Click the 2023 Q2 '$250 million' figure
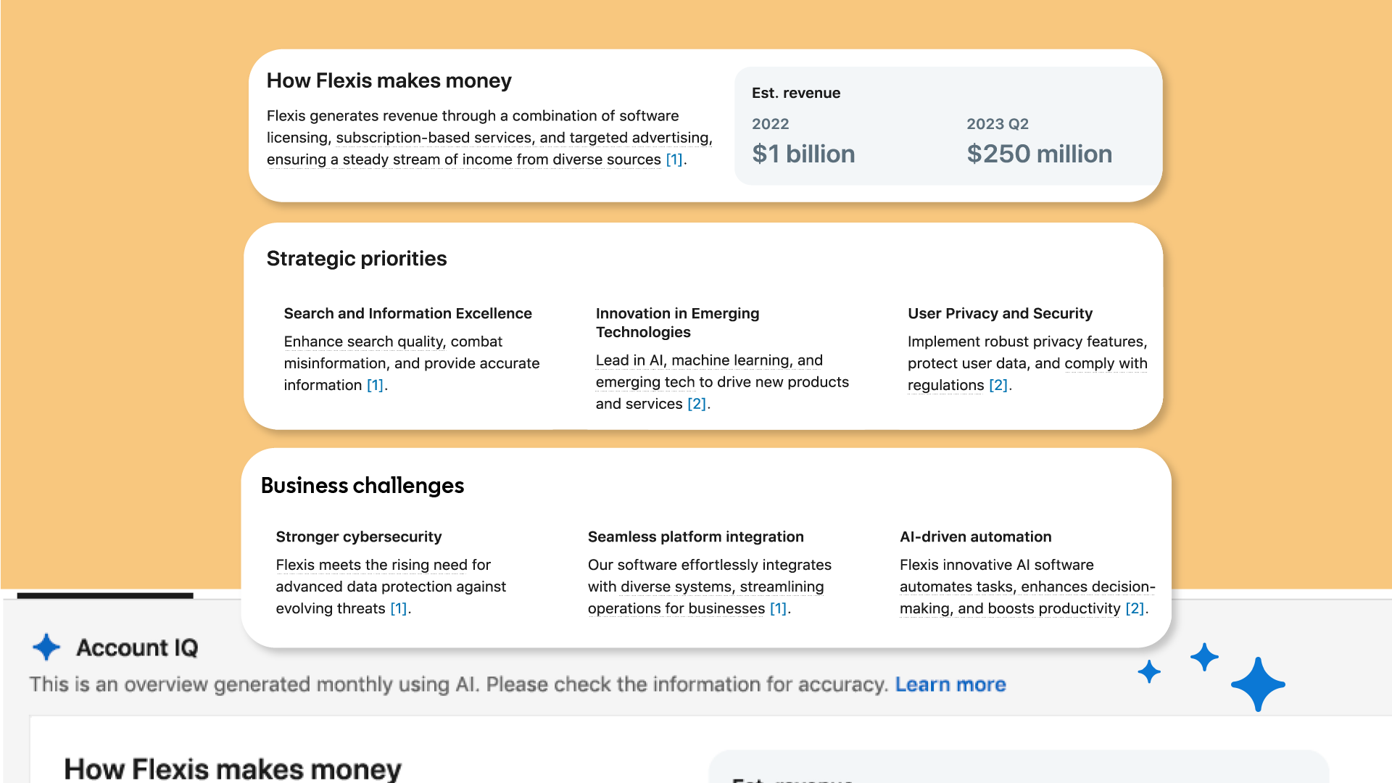 coord(1039,154)
